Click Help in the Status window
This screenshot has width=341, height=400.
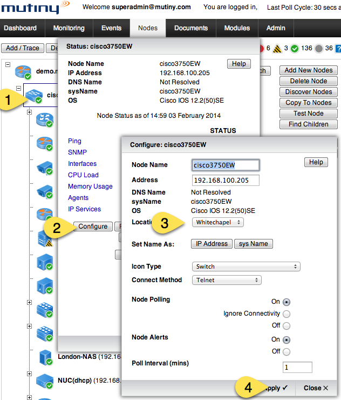[239, 64]
